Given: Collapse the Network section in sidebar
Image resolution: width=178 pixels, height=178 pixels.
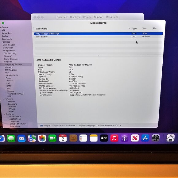Looking at the screenshot, I should [3, 99].
